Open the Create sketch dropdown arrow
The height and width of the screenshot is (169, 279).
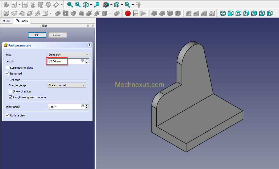point(19,5)
